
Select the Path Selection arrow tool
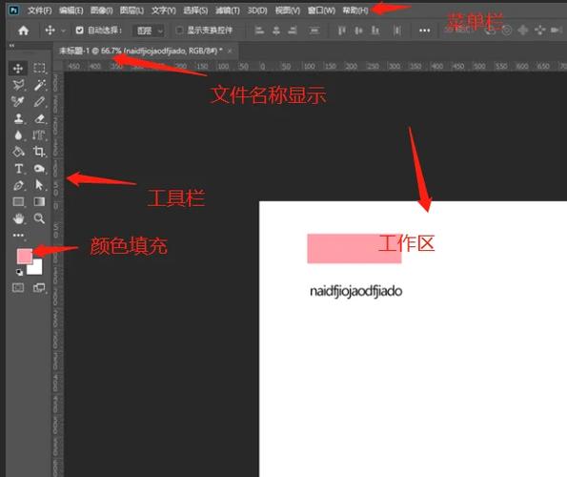39,185
